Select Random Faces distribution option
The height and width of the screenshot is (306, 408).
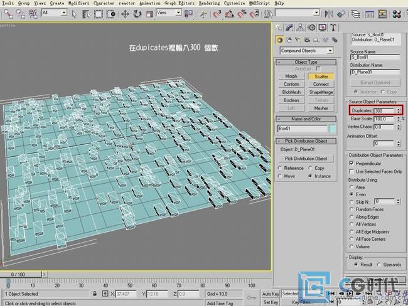click(352, 209)
